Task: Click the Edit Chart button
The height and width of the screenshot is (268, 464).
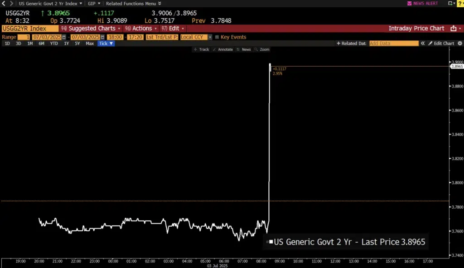Action: [441, 44]
